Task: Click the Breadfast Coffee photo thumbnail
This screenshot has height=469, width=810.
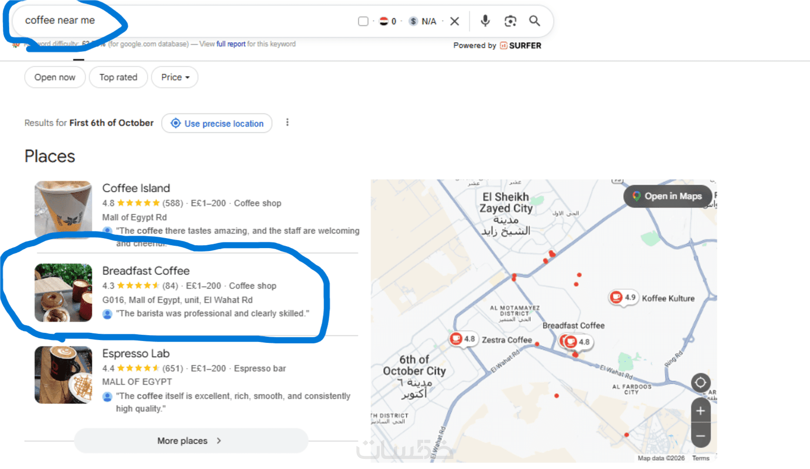Action: (x=63, y=292)
